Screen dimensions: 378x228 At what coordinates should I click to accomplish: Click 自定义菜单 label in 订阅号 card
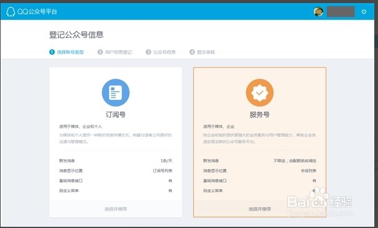(x=69, y=191)
